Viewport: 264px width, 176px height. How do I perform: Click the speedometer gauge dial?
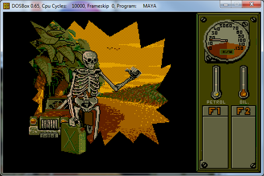point(227,41)
